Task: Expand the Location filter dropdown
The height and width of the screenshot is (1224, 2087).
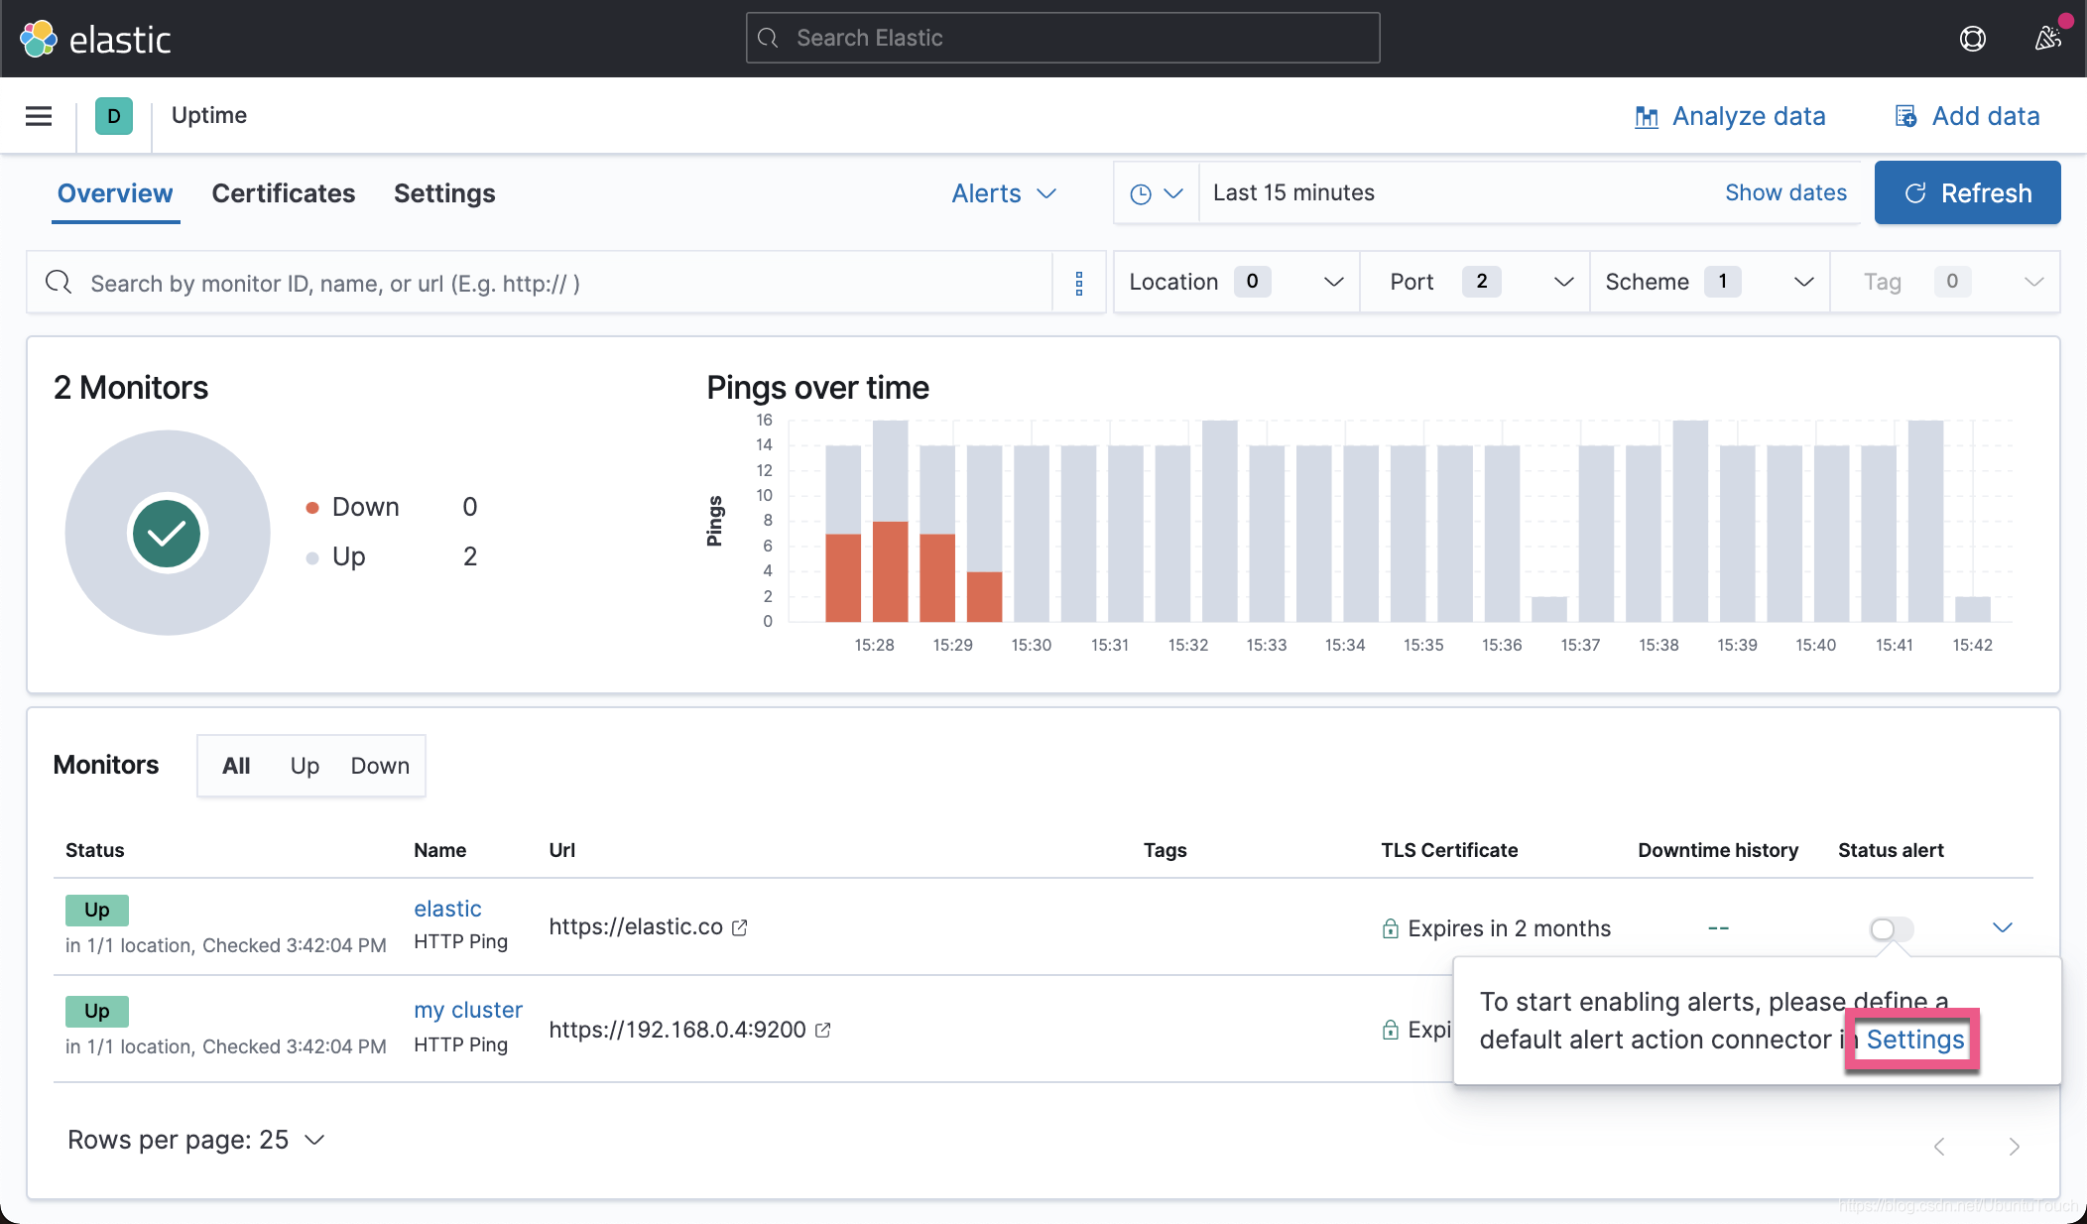Action: coord(1235,283)
